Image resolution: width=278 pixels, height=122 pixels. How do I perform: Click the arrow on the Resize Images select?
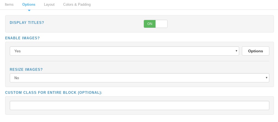(267, 78)
